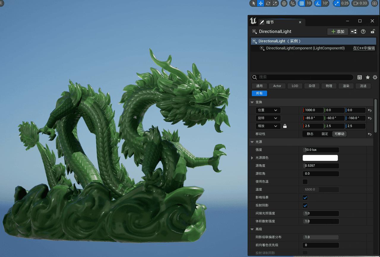This screenshot has height=257, width=380.
Task: Open the blueprint/hierarchy icon beside 添加
Action: click(354, 31)
